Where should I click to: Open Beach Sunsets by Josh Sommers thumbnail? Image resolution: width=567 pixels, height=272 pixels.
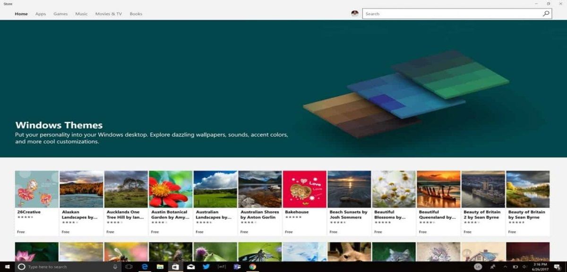pos(349,189)
